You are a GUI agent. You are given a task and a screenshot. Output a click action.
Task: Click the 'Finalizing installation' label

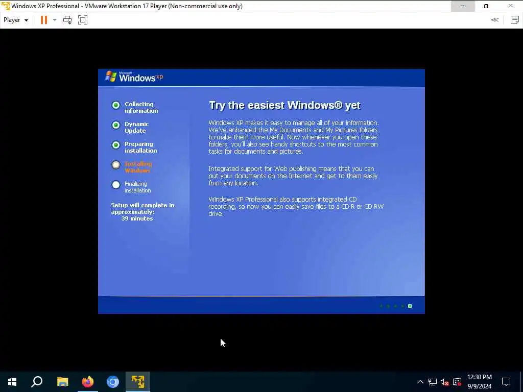tap(137, 187)
